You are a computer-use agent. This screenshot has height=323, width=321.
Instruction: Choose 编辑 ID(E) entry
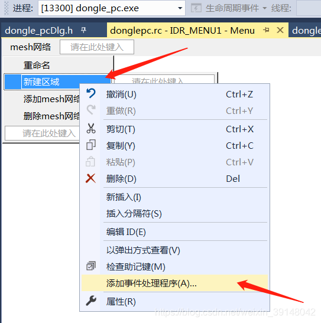click(174, 231)
